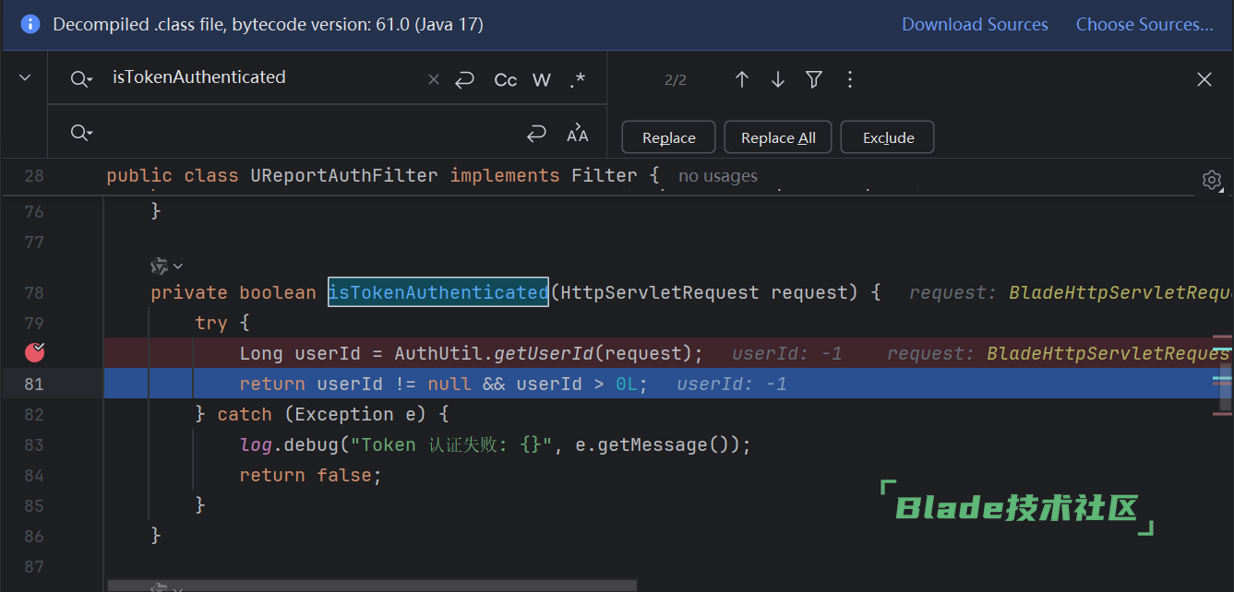Open the search results filter icon
The width and height of the screenshot is (1234, 592).
click(813, 80)
